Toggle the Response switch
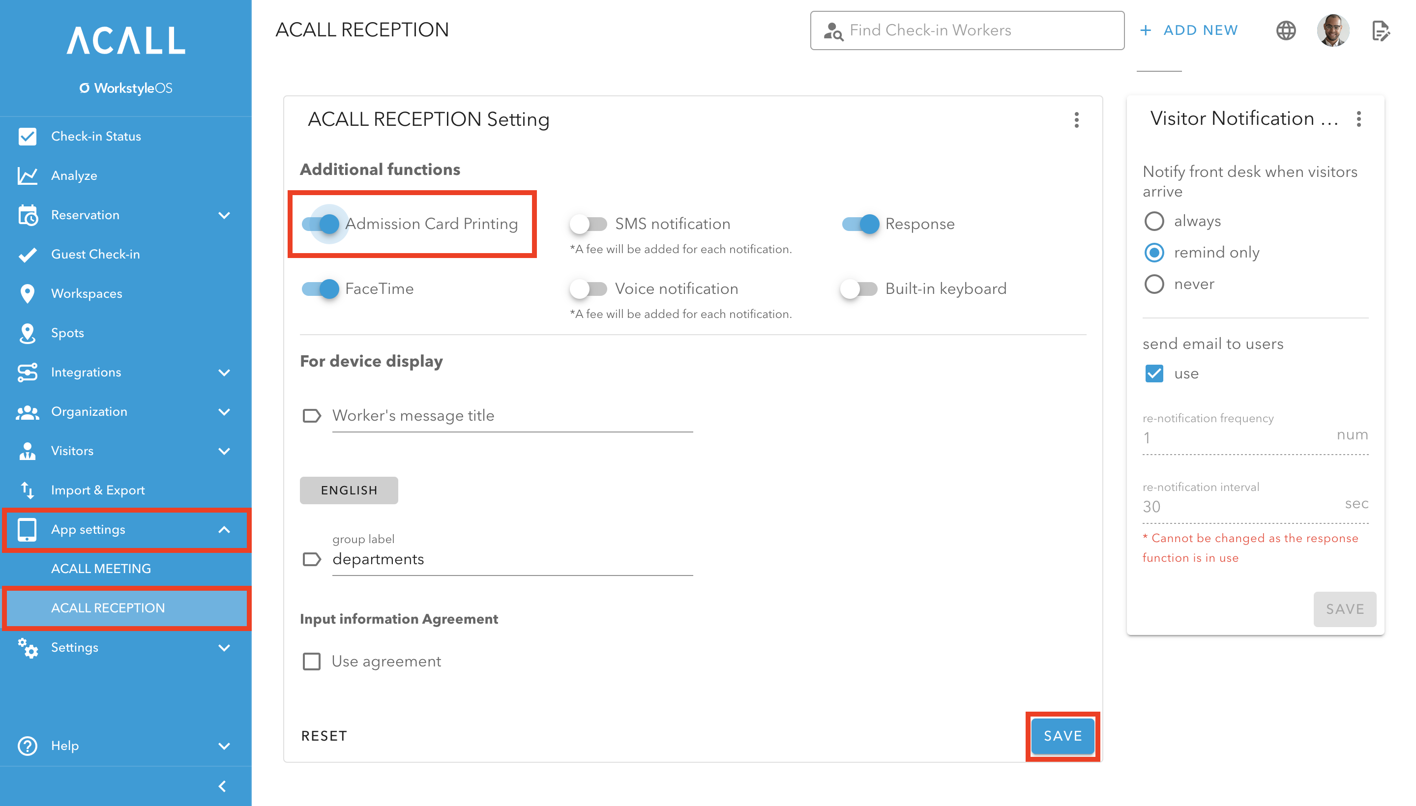This screenshot has width=1416, height=806. tap(860, 224)
